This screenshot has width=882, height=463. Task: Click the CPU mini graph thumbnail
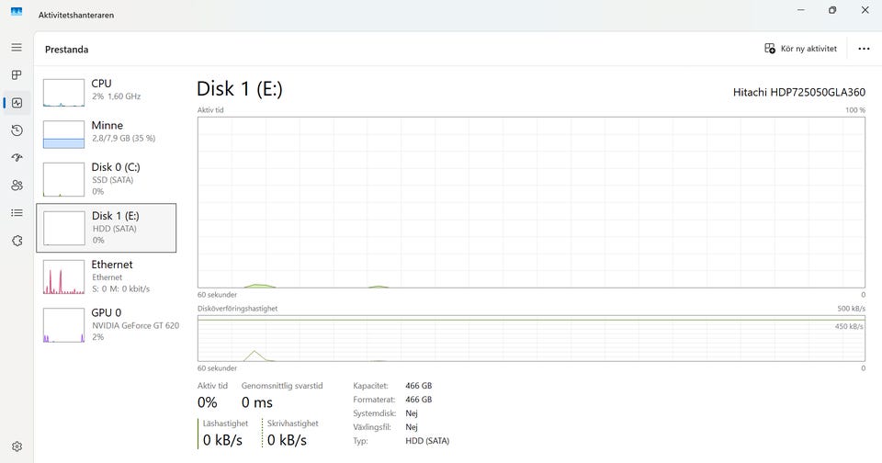63,92
